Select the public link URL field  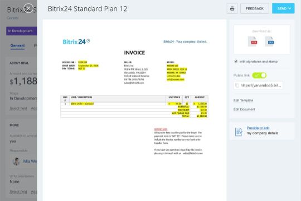tap(258, 86)
